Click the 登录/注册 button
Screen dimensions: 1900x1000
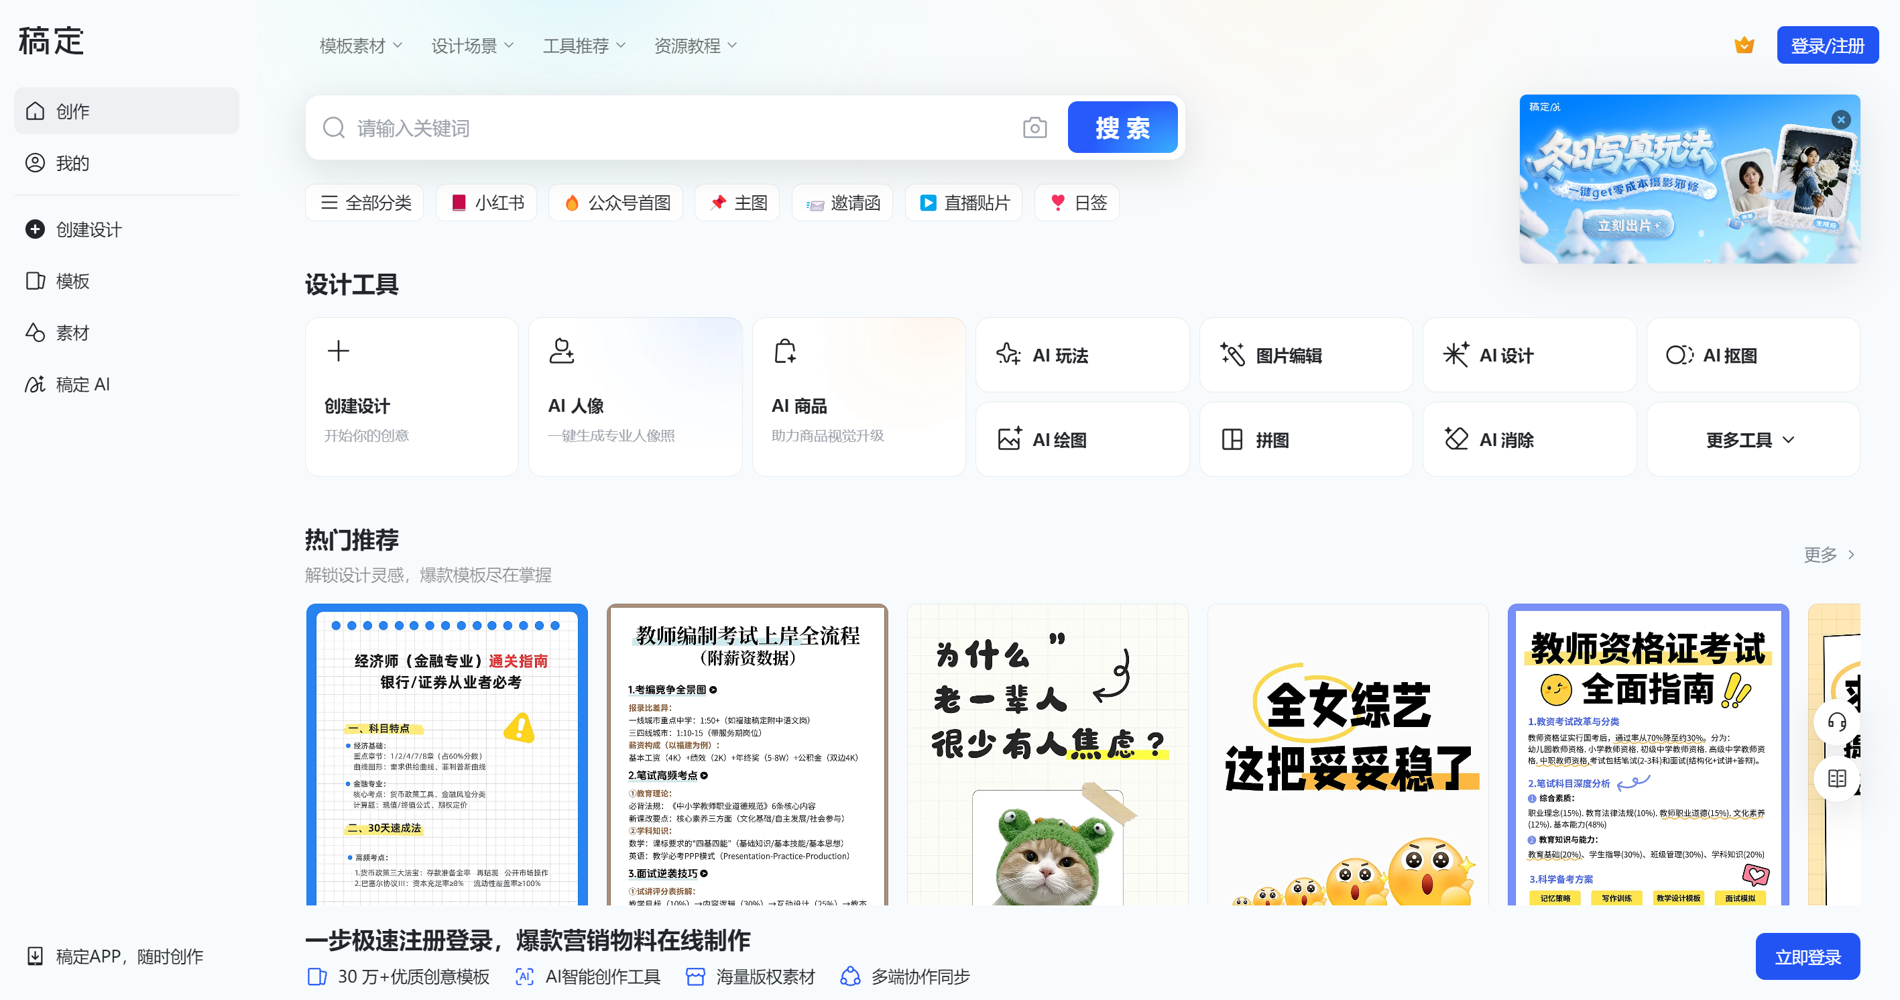(1828, 44)
